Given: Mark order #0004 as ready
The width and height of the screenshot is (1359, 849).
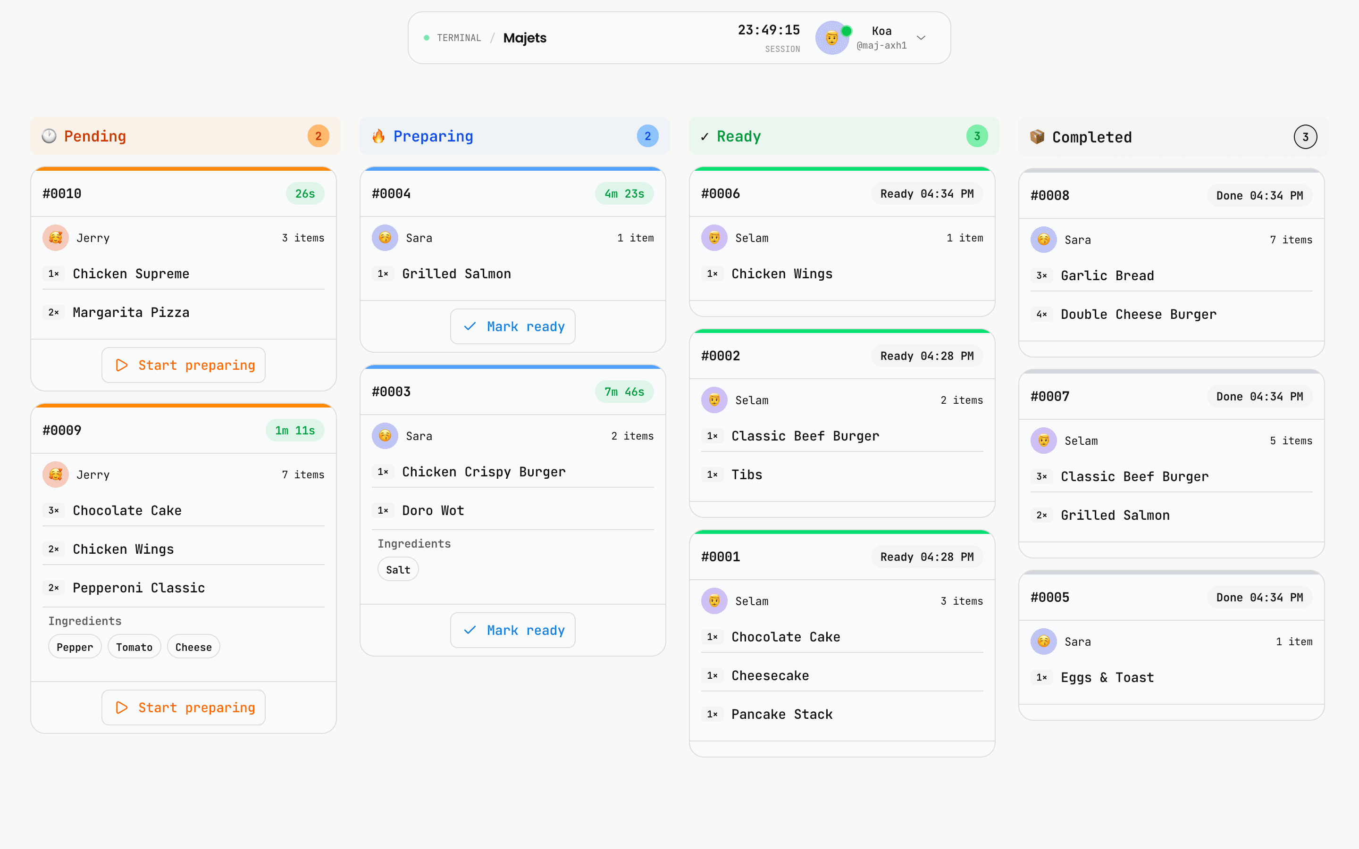Looking at the screenshot, I should point(513,326).
